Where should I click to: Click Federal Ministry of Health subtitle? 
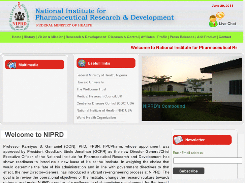tap(64, 25)
